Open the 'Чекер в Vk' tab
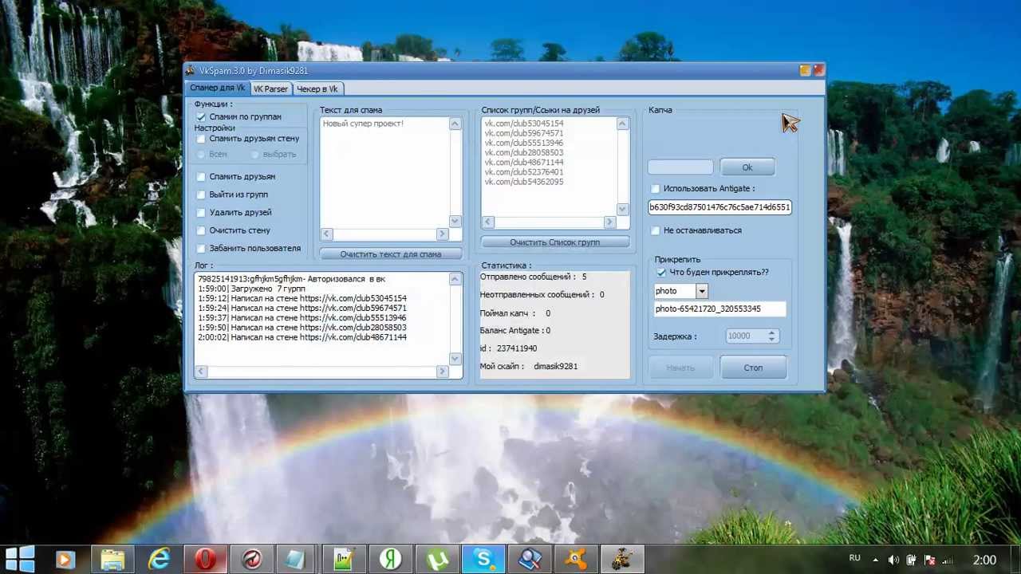1021x574 pixels. tap(317, 88)
